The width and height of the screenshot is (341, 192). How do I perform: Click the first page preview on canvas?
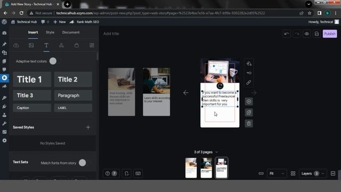(x=121, y=92)
